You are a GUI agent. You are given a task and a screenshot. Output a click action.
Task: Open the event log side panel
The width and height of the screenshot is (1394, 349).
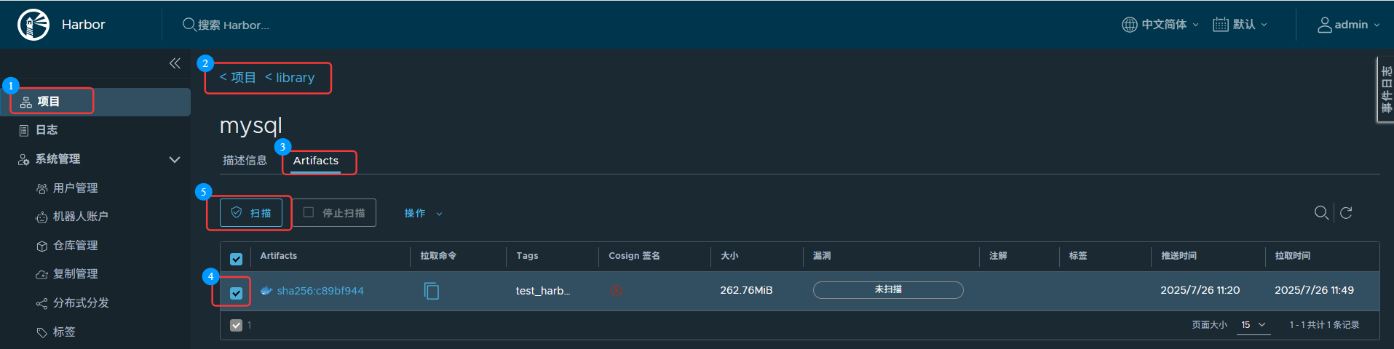pyautogui.click(x=1385, y=89)
